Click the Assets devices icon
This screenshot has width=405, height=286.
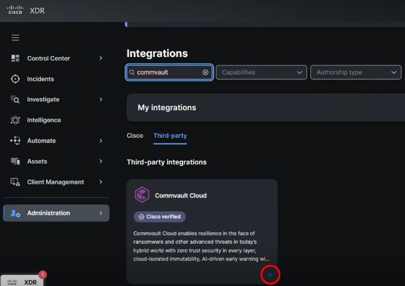click(x=15, y=161)
